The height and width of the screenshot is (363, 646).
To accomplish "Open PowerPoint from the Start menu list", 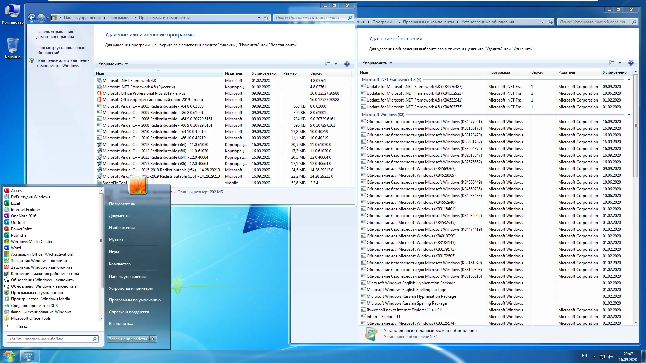I will click(21, 229).
